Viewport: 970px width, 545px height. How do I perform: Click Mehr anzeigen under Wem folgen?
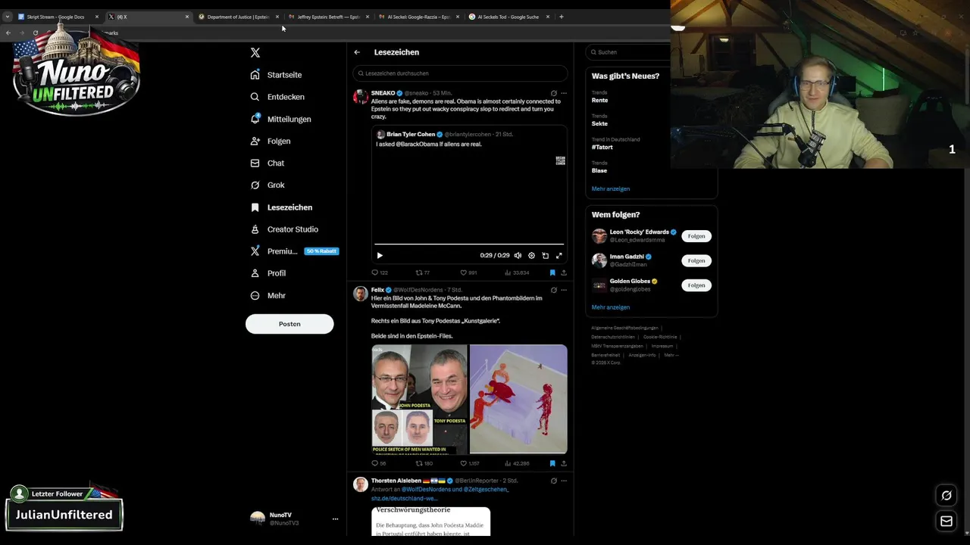(x=611, y=307)
